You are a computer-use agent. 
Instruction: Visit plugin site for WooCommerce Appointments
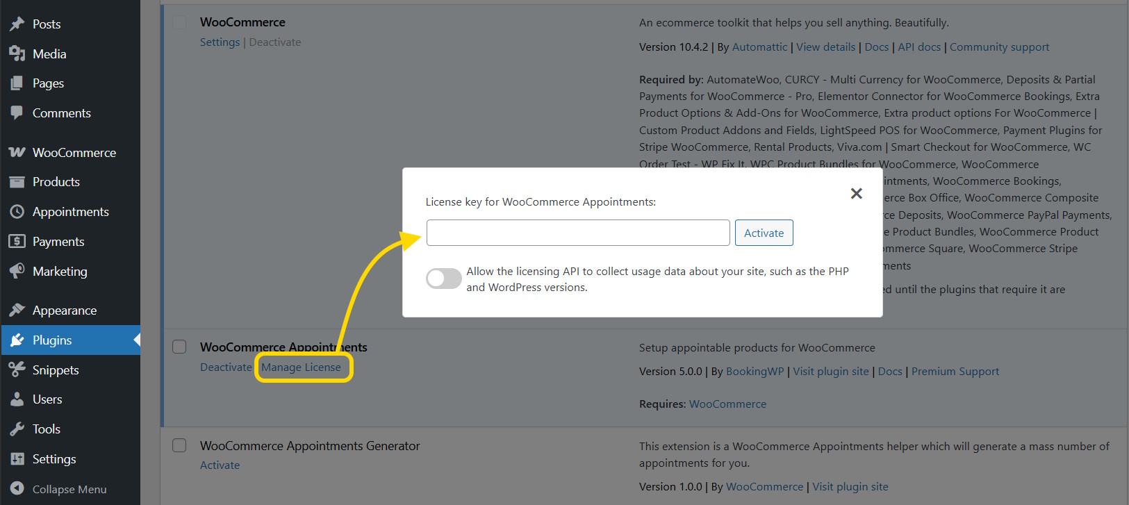point(831,372)
